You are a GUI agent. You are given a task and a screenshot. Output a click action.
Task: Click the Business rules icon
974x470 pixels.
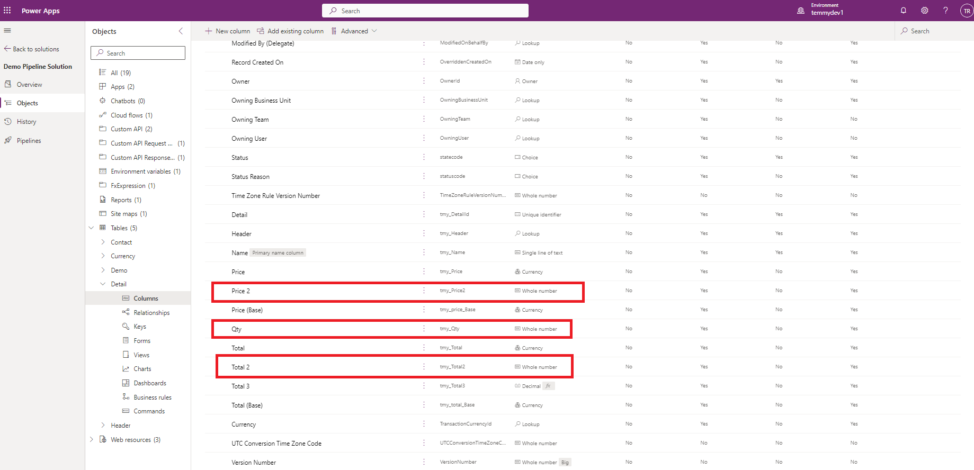tap(126, 397)
